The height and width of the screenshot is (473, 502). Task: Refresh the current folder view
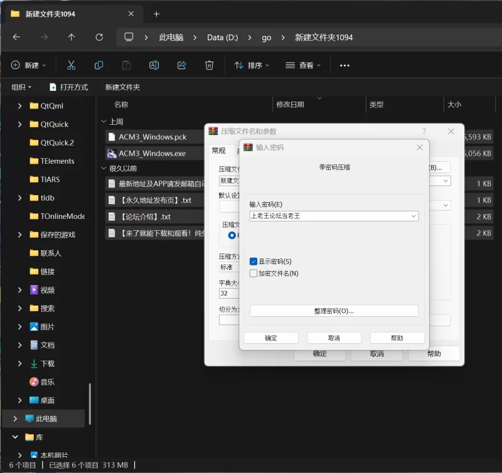(99, 37)
